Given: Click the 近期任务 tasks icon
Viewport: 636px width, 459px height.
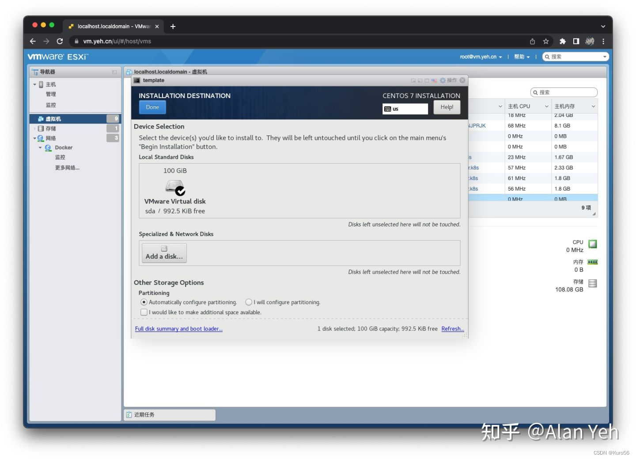Looking at the screenshot, I should (x=129, y=415).
